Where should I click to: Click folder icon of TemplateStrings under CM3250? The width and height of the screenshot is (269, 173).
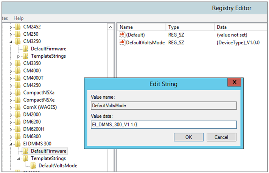pyautogui.click(x=25, y=56)
